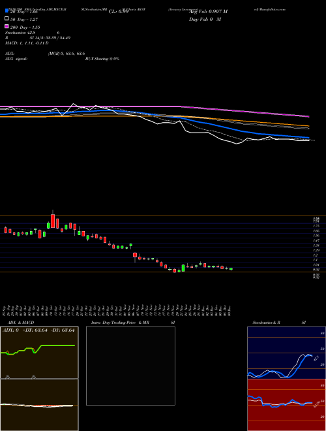Image resolution: width=326 pixels, height=431 pixels.
Task: Click the 'ADX: 0 +DY: 63.64 -DY: 63.64' readout
Action: 38,330
